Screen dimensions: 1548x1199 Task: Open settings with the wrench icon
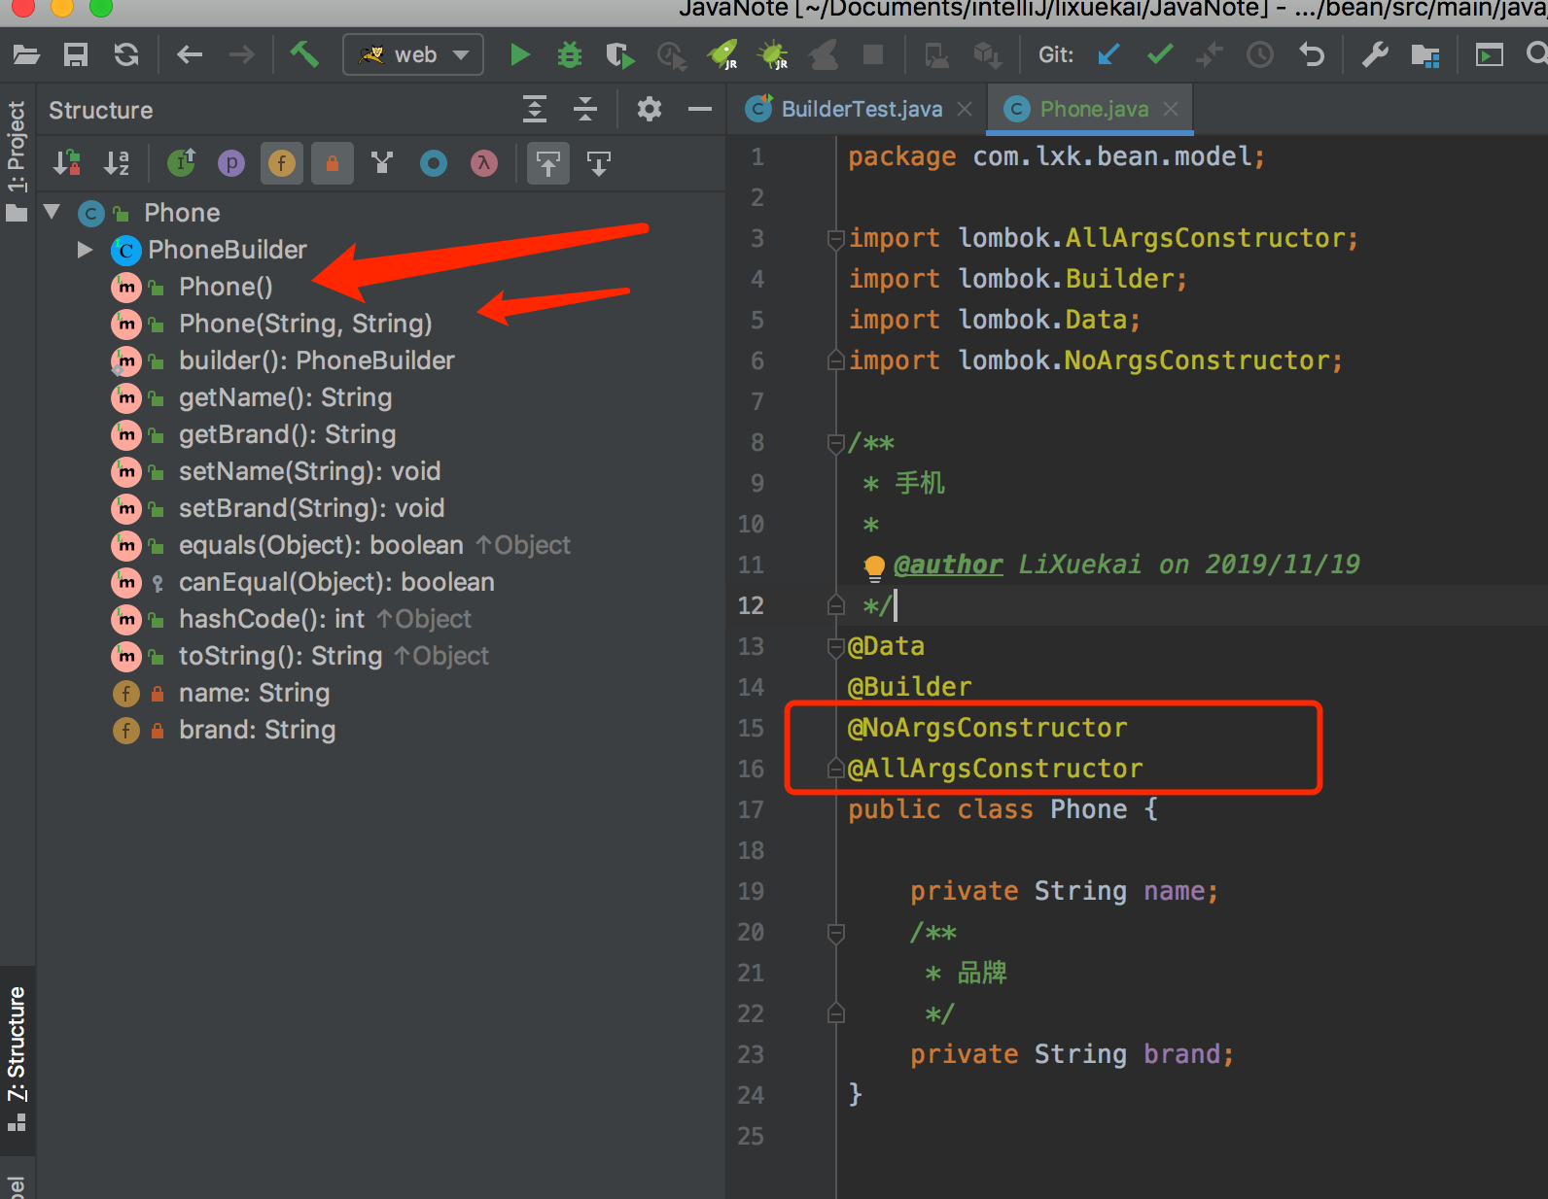(1375, 54)
